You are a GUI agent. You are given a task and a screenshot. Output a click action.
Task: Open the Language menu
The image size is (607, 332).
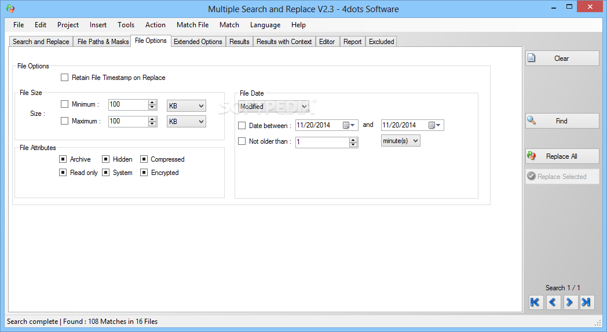click(x=265, y=25)
